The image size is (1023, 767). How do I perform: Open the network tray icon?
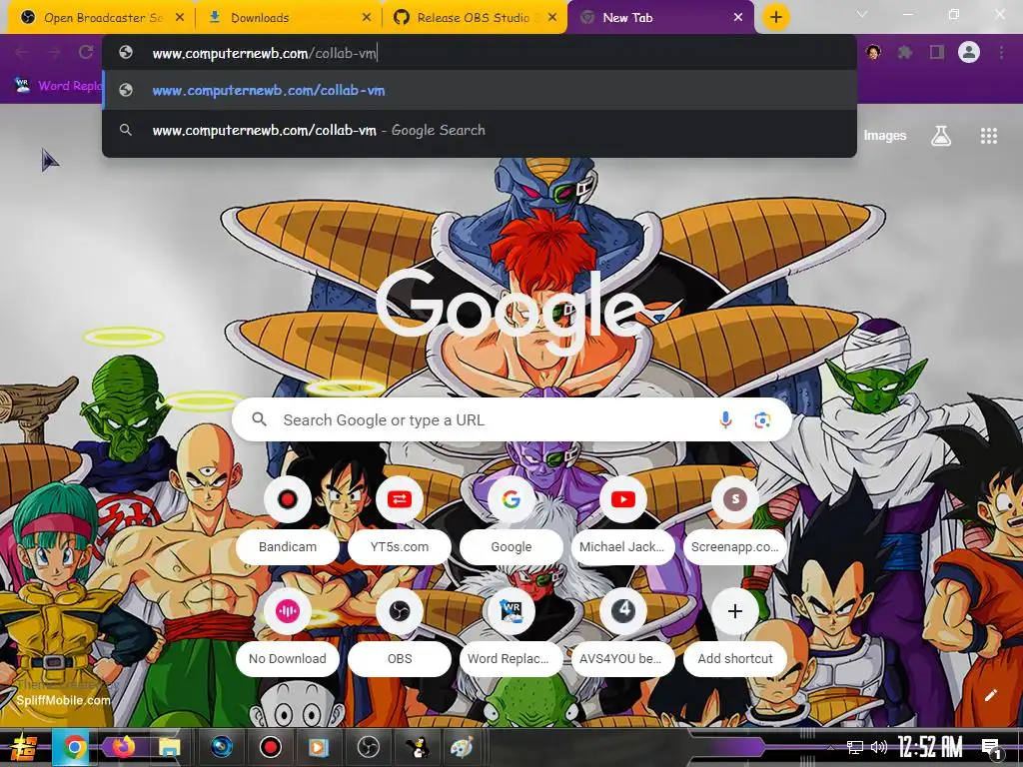[x=855, y=747]
